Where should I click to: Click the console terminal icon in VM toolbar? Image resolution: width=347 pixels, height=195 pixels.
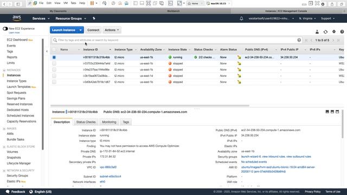(x=170, y=3)
